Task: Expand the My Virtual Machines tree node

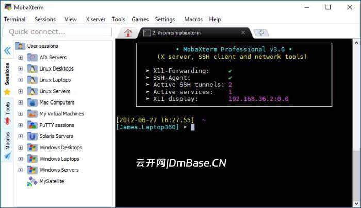Action: (21, 114)
